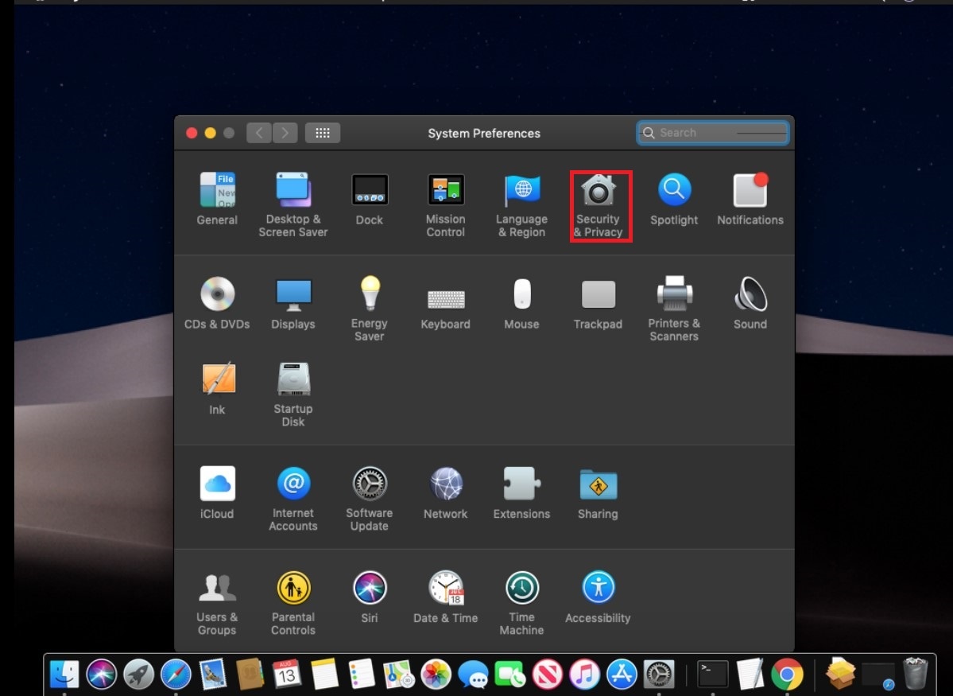This screenshot has height=696, width=953.
Task: Focus the System Preferences search field
Action: [713, 133]
